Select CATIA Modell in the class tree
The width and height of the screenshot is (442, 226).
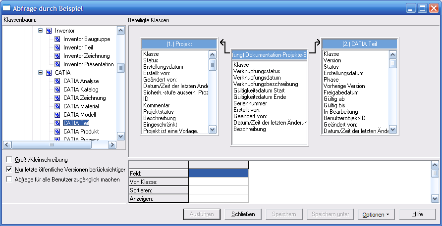[79, 115]
